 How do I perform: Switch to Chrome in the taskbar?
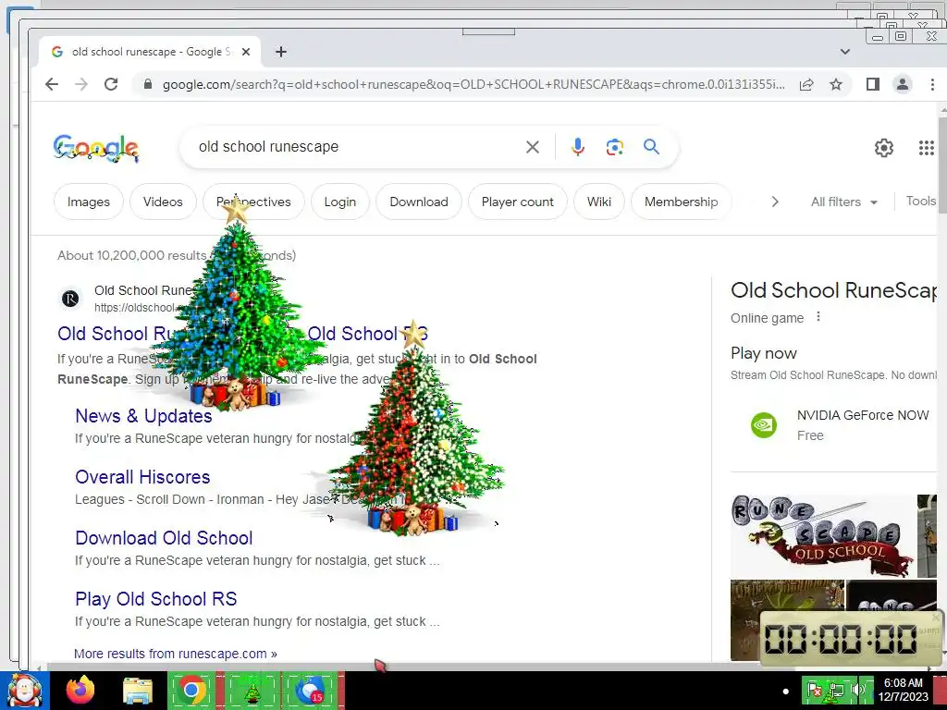[x=191, y=691]
